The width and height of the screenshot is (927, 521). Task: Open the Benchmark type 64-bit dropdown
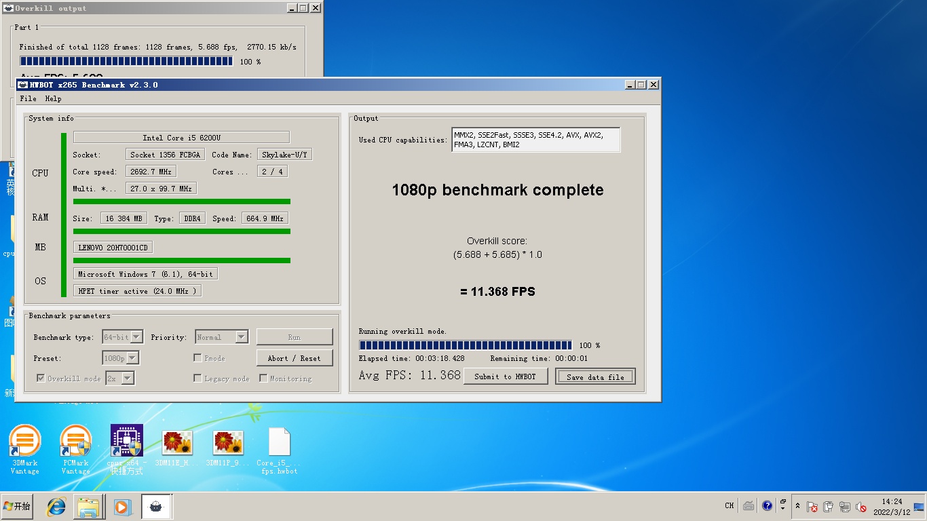[x=123, y=337]
